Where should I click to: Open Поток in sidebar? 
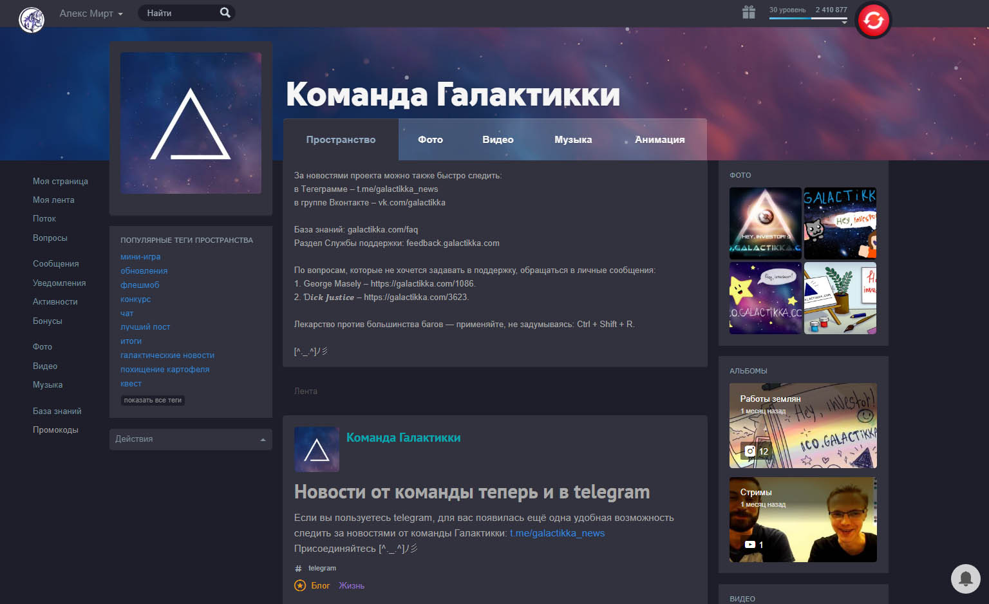click(x=44, y=219)
